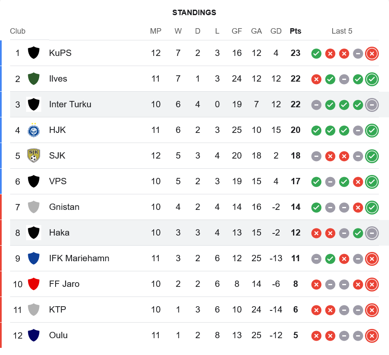The image size is (389, 355).
Task: Click Gnistan's grey shield logo
Action: pyautogui.click(x=34, y=207)
